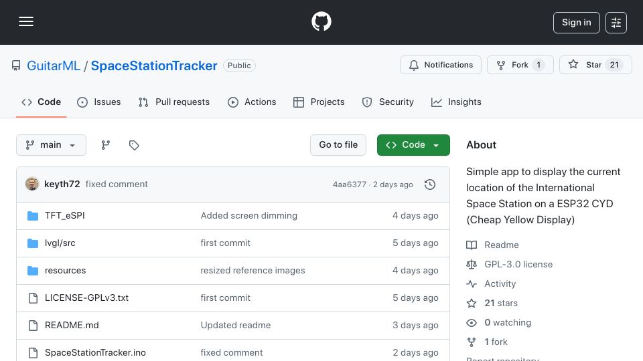
Task: Click the lvgl/src folder icon
Action: coord(33,243)
